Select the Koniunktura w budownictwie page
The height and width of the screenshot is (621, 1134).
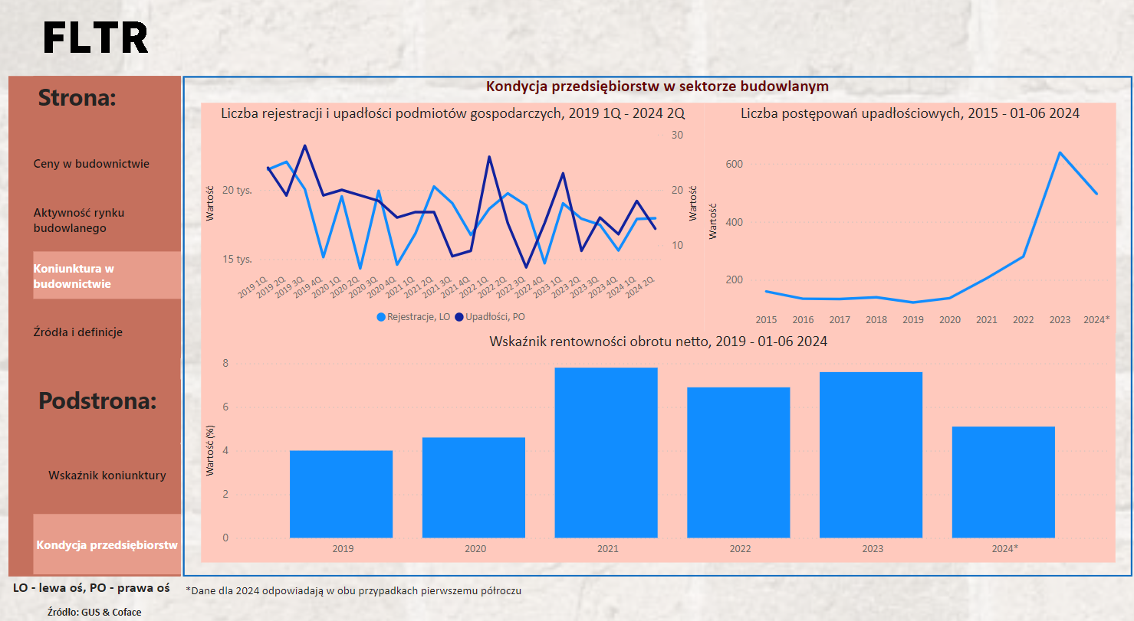tap(74, 276)
